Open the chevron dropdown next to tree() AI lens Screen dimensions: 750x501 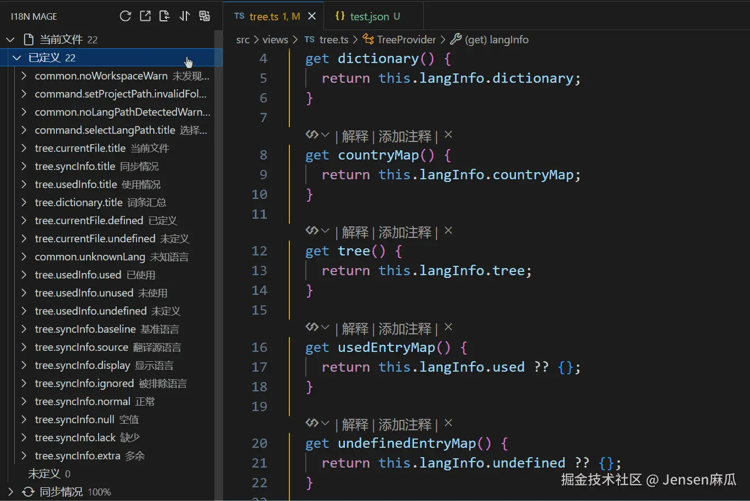[x=325, y=231]
